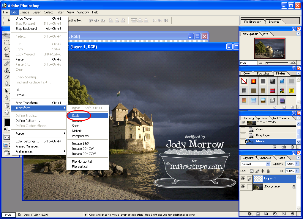The width and height of the screenshot is (303, 219).
Task: Delete layer with Layers panel trash
Action: click(292, 214)
